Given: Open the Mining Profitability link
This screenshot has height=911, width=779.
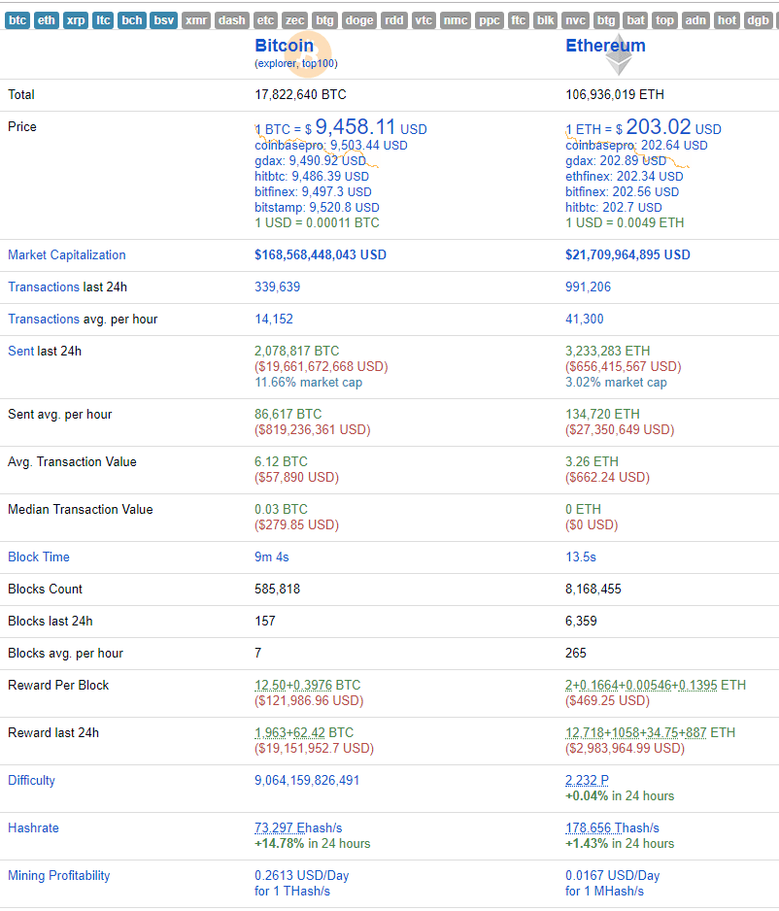Looking at the screenshot, I should pos(58,876).
